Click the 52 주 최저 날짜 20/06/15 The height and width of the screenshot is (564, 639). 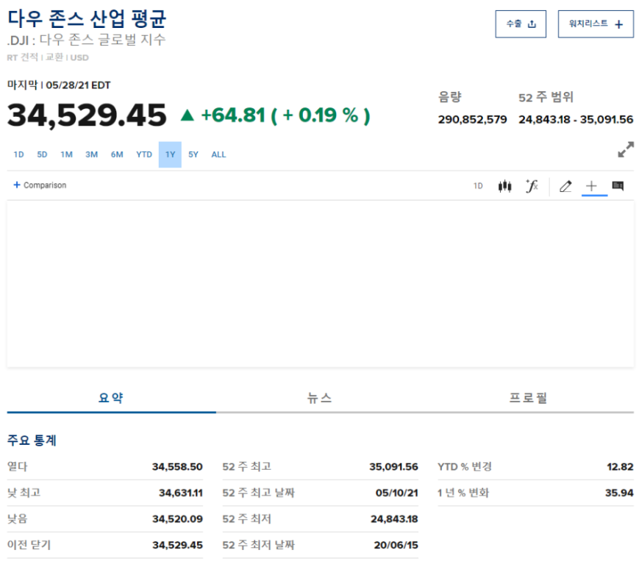[x=396, y=546]
